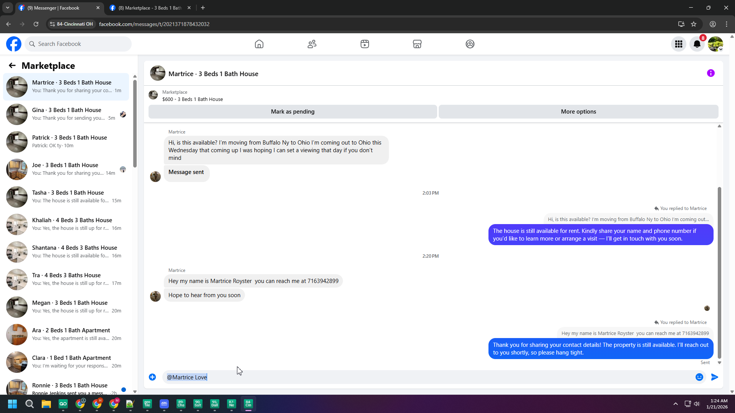
Task: Open Joe's 3 Beds 1 Bath House conversation
Action: [x=66, y=169]
